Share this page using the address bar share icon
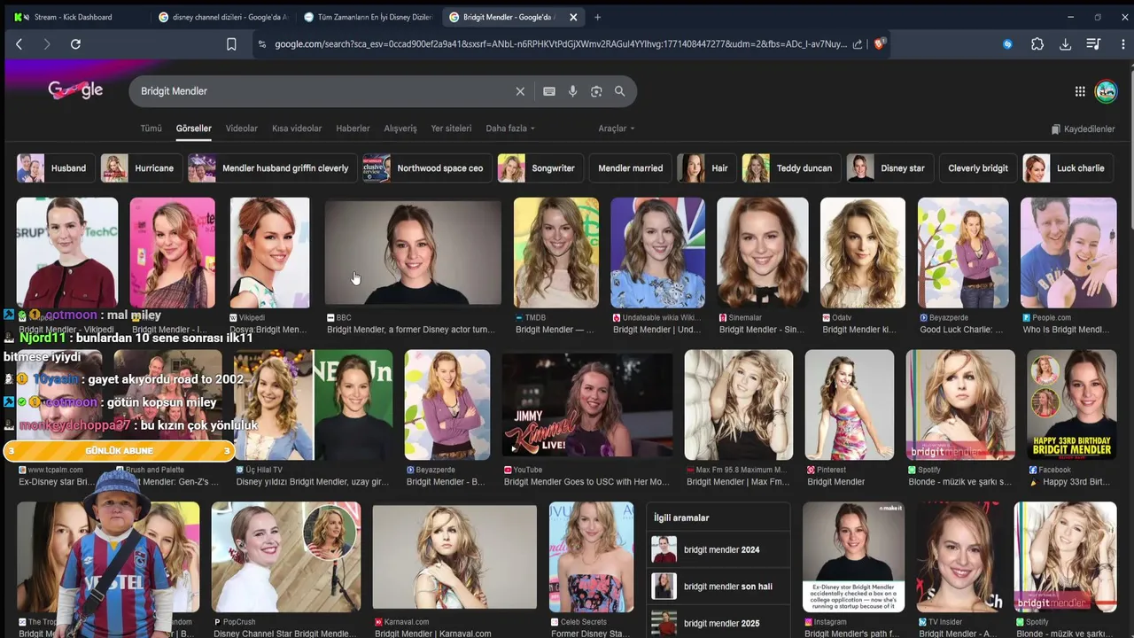1134x638 pixels. [858, 44]
